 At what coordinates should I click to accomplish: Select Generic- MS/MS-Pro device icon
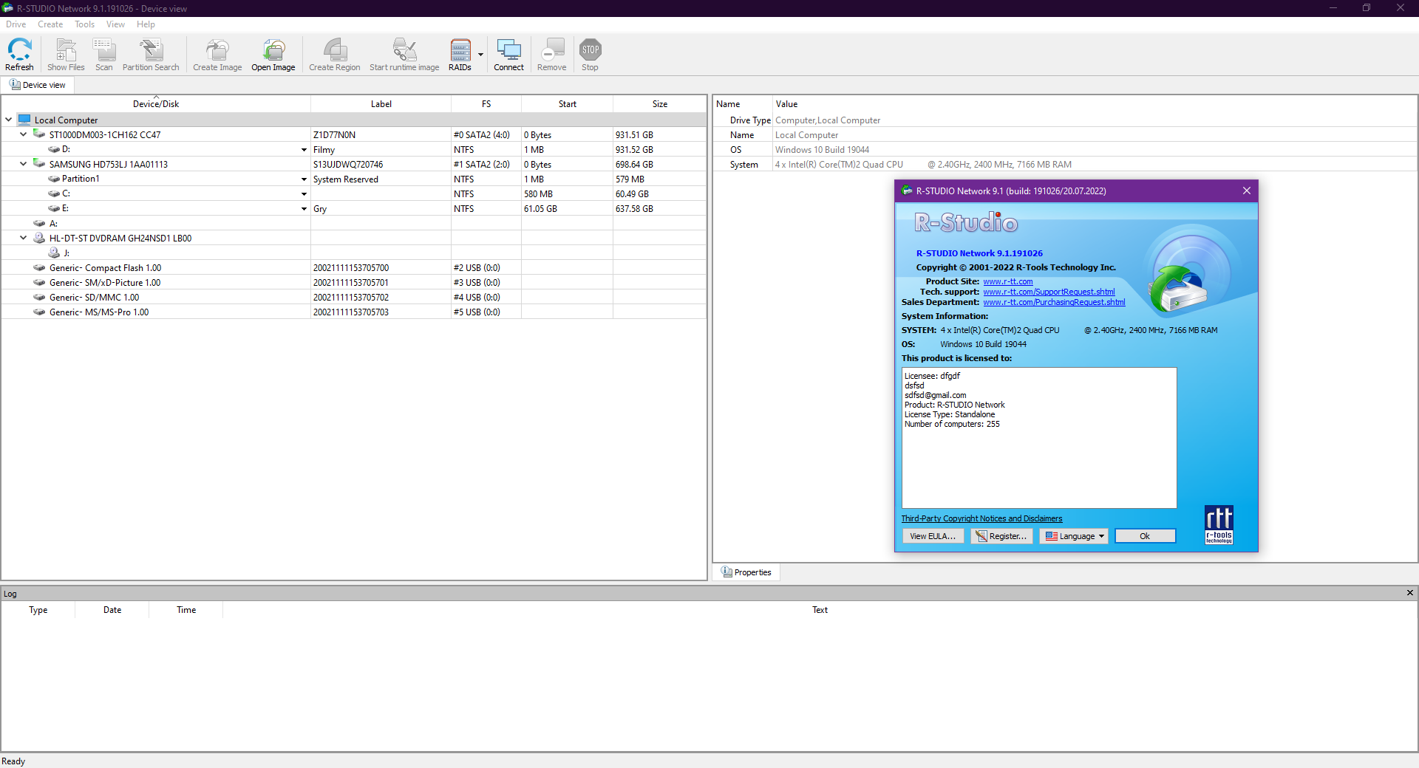[39, 312]
